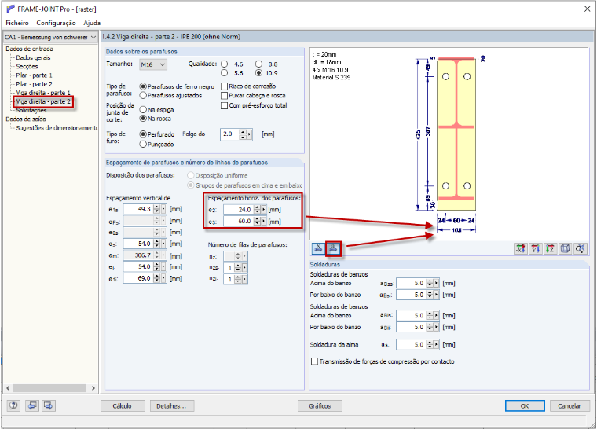The width and height of the screenshot is (597, 429).
Task: Show view in Z direction
Action: point(550,249)
